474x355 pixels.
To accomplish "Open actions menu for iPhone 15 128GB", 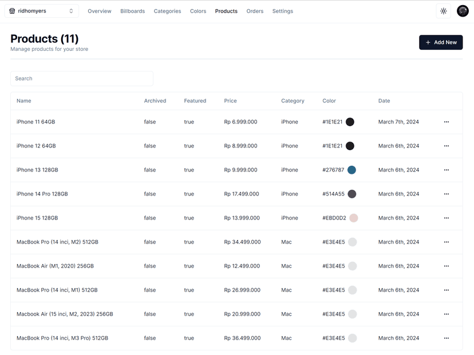I will [446, 218].
